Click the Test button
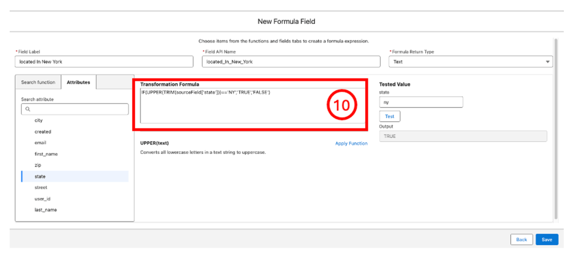Image resolution: width=566 pixels, height=253 pixels. pyautogui.click(x=390, y=116)
